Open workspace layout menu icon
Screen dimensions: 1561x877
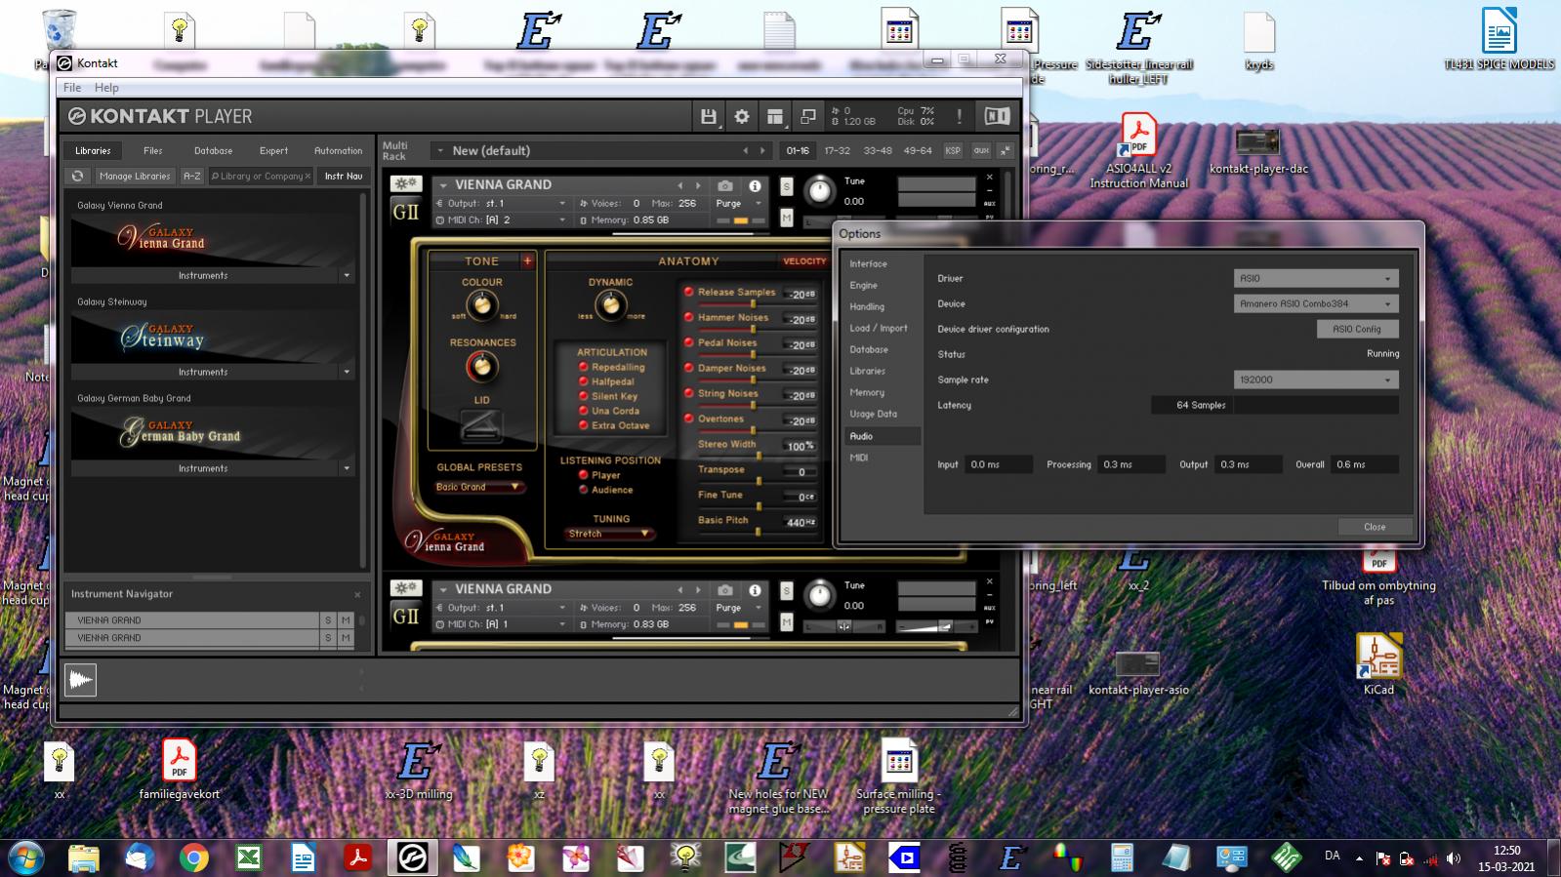(x=775, y=116)
